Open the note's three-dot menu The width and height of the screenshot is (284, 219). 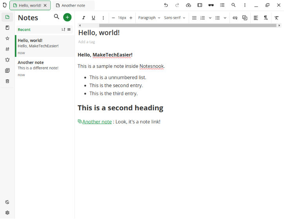(245, 5)
